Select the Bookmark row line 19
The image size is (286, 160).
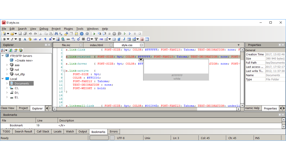[141, 125]
